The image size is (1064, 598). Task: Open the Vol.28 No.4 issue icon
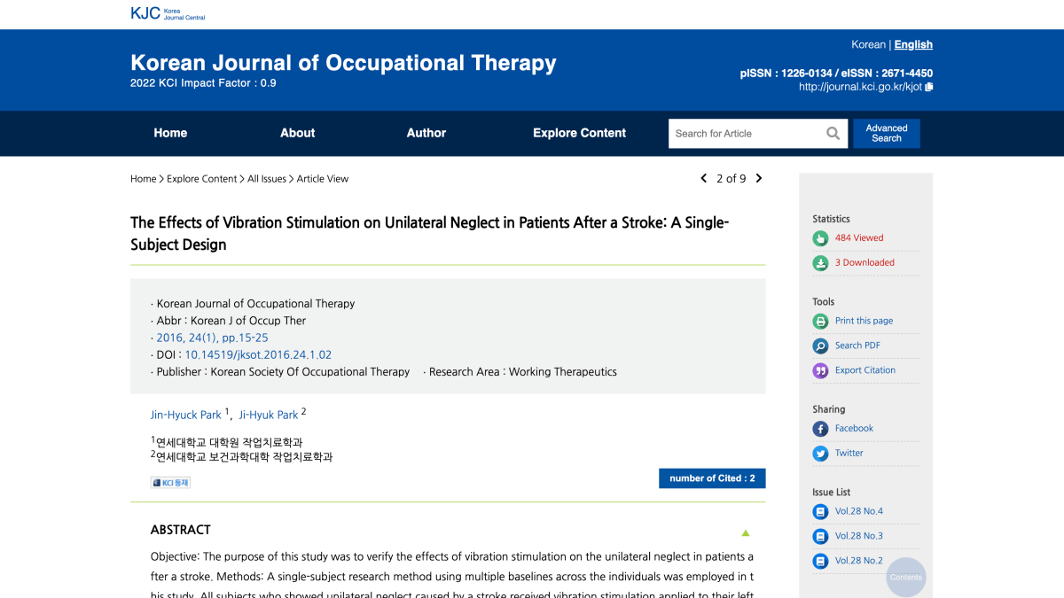820,512
